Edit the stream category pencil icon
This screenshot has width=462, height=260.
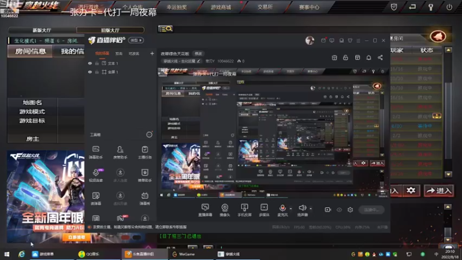[199, 61]
